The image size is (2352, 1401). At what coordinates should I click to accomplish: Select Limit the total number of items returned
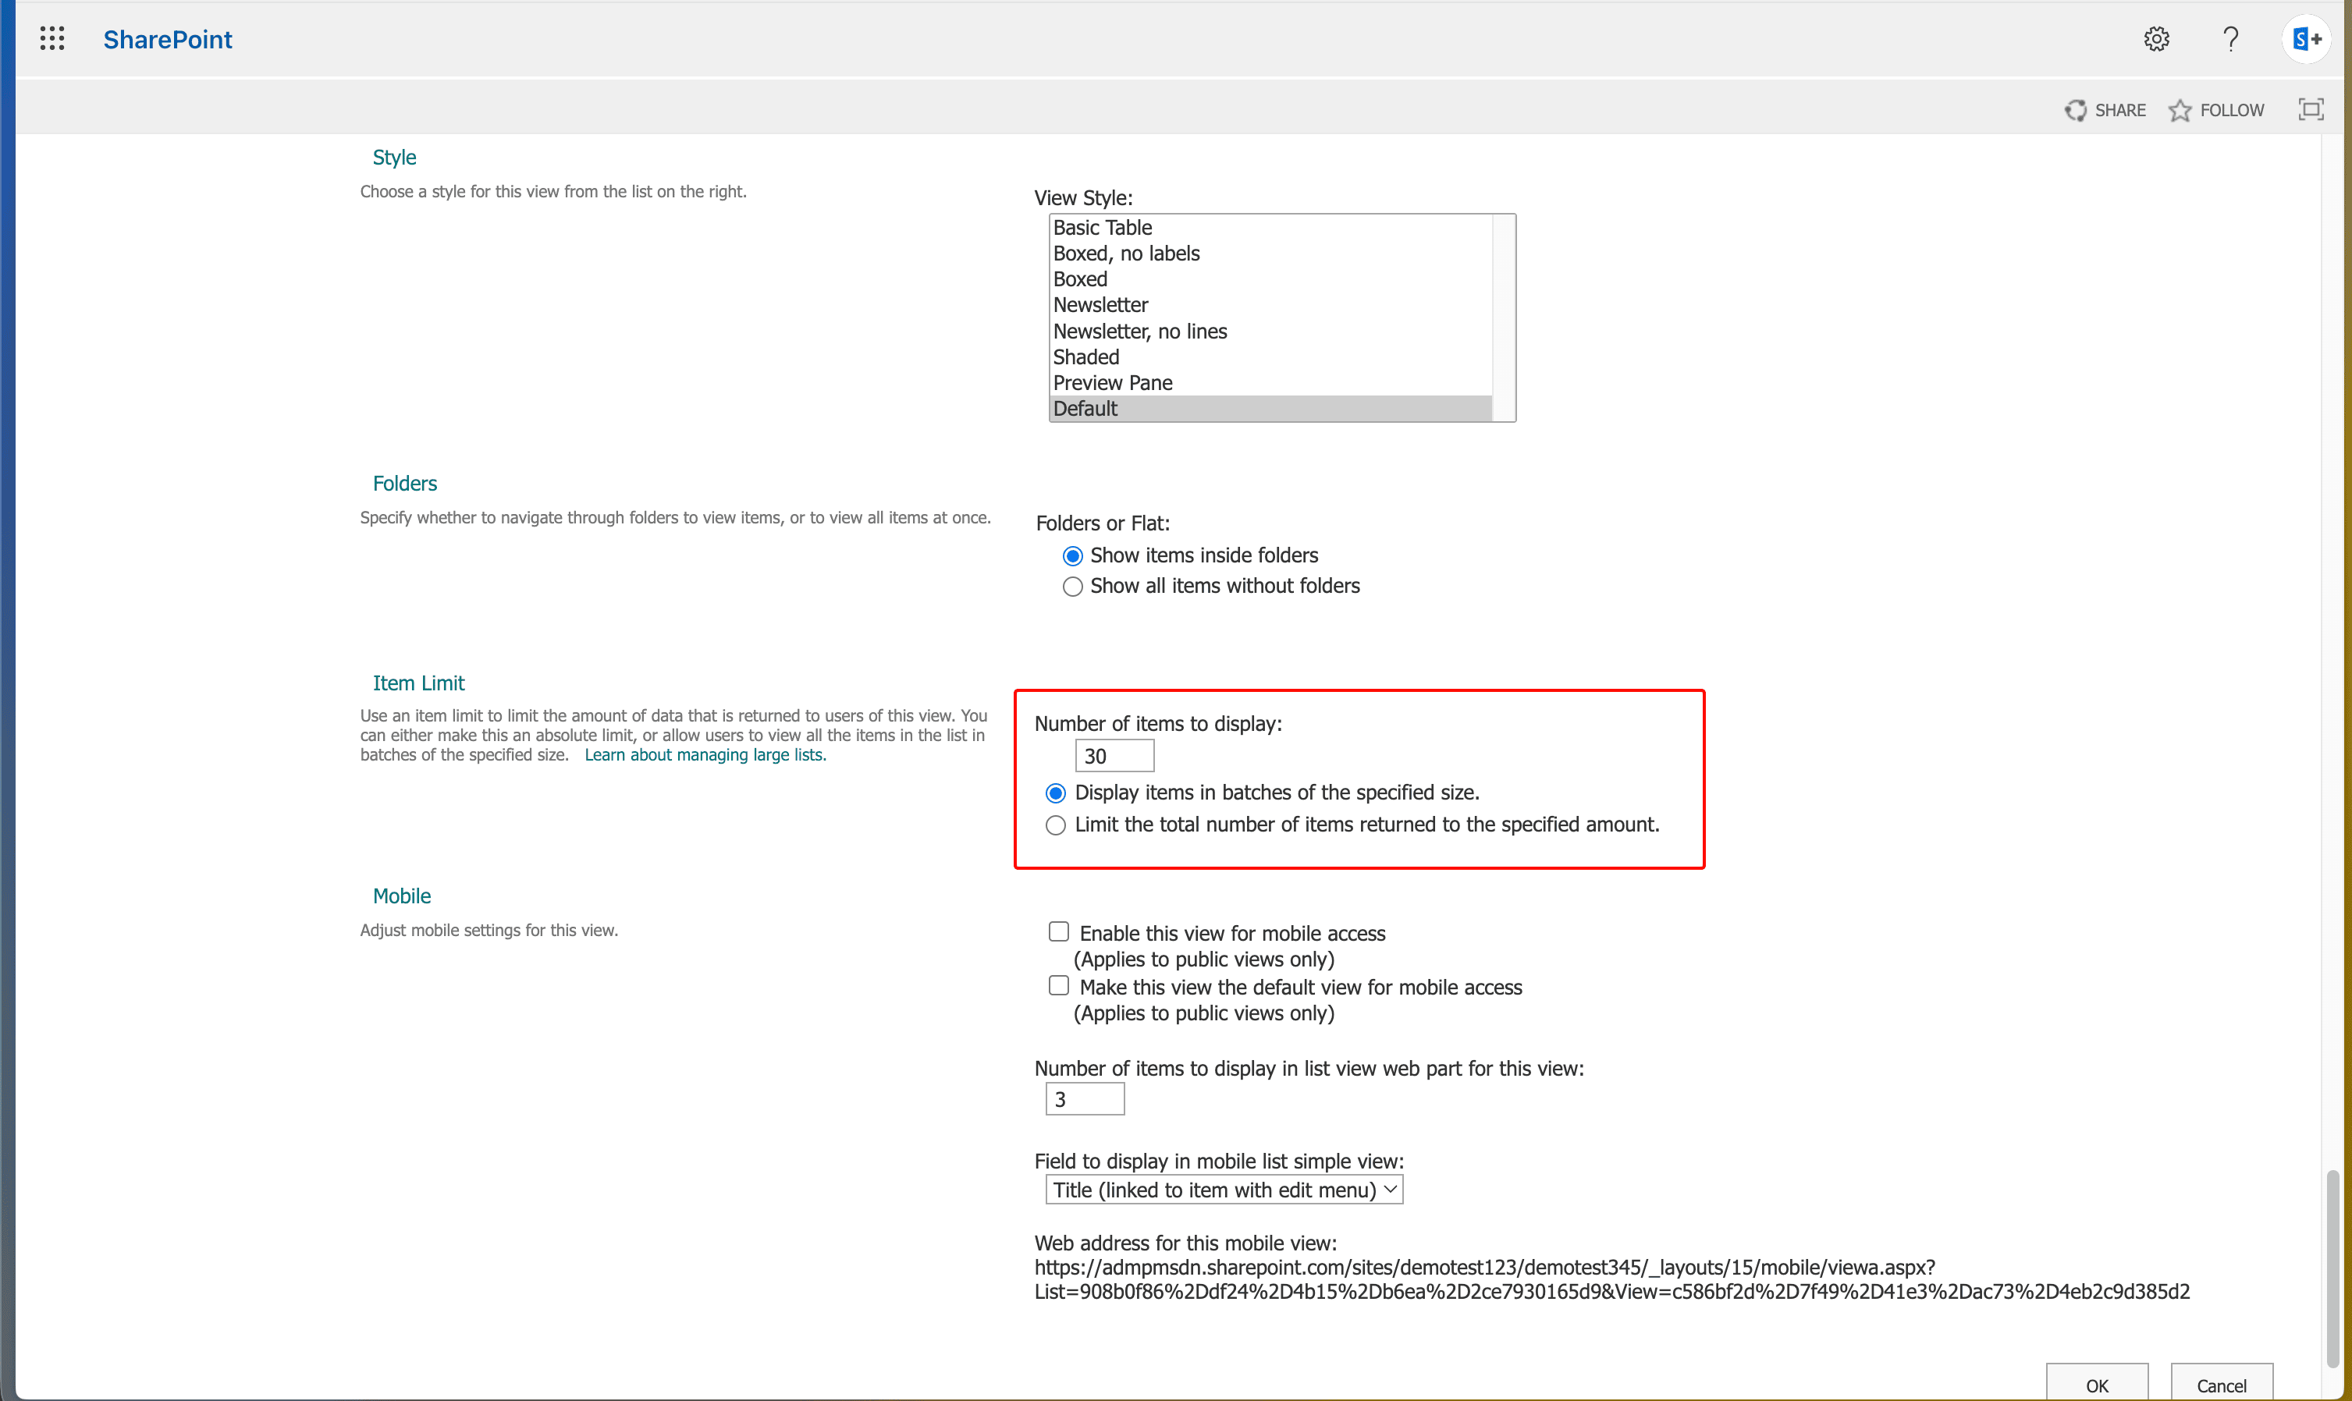(1055, 825)
